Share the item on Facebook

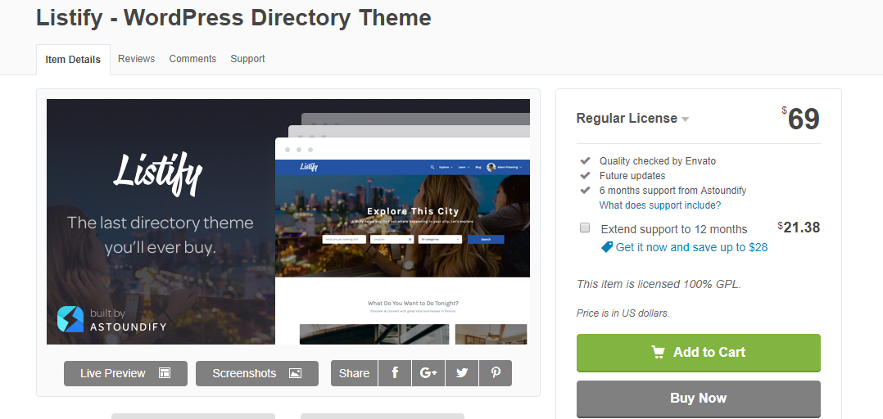click(395, 373)
